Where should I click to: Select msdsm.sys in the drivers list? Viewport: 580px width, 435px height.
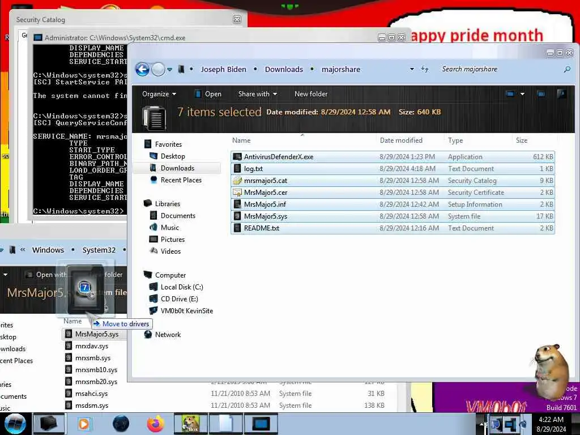coord(92,406)
